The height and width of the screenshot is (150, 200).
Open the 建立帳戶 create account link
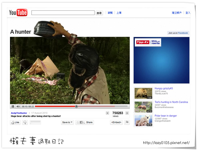pos(177,13)
